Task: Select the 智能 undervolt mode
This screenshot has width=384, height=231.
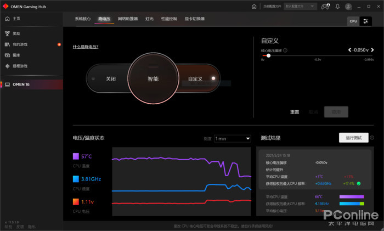Action: click(x=153, y=79)
